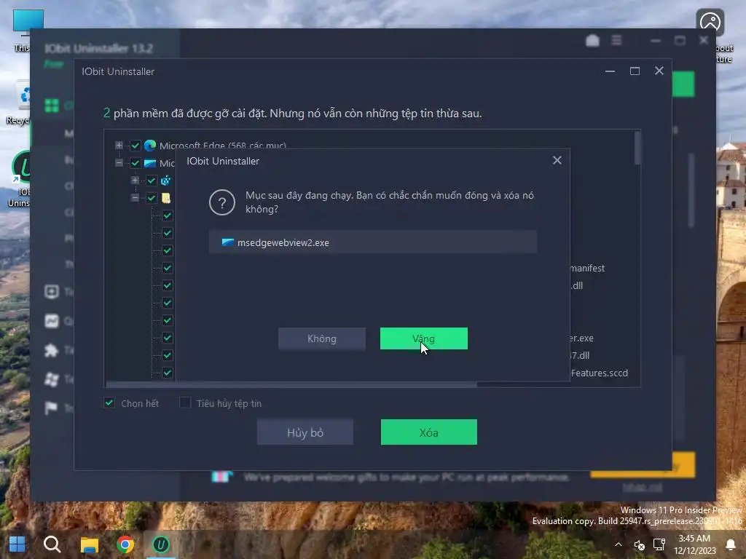Image resolution: width=746 pixels, height=559 pixels.
Task: Uncheck the registry sub-node checkbox
Action: coord(152,181)
